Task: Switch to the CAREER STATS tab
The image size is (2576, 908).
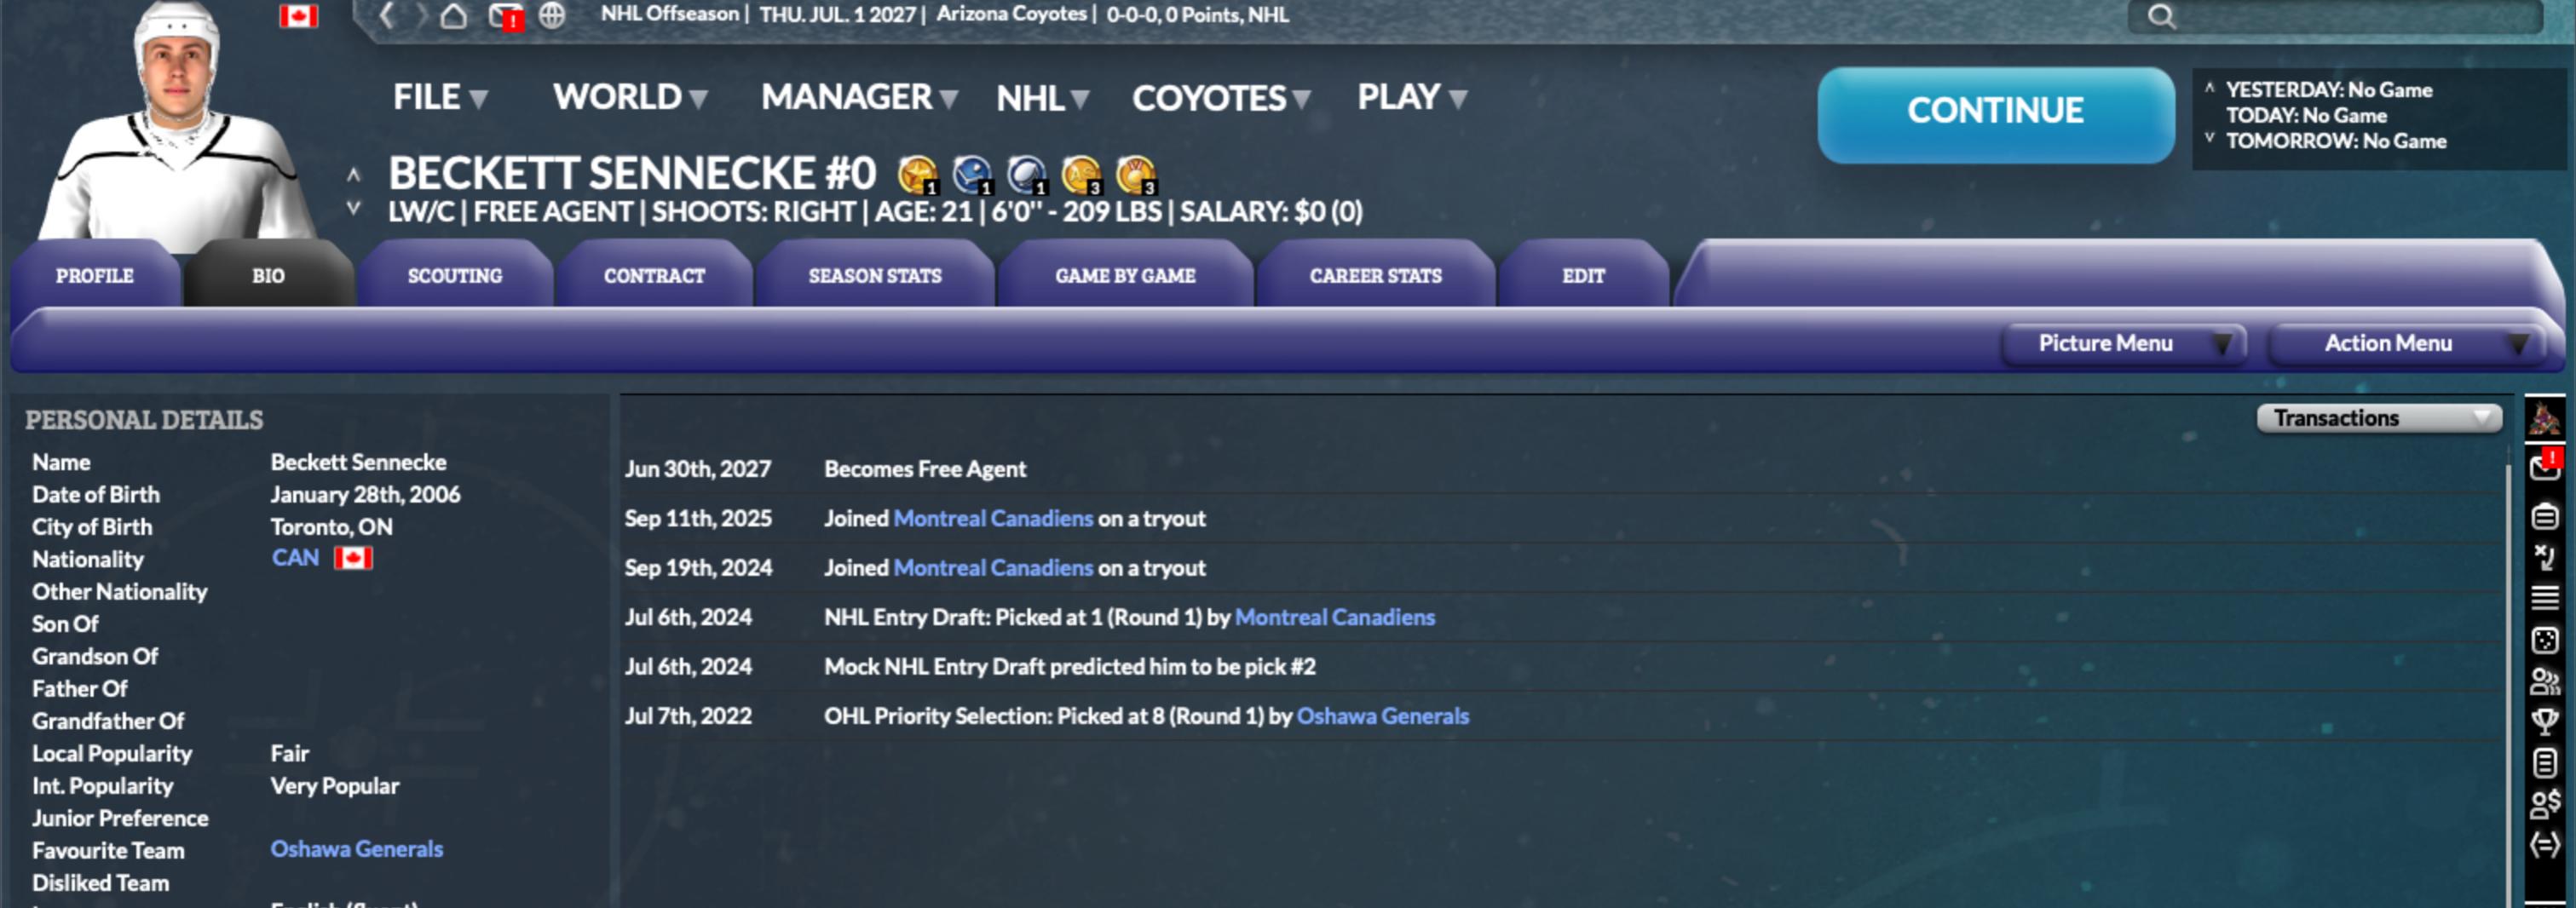Action: tap(1375, 275)
